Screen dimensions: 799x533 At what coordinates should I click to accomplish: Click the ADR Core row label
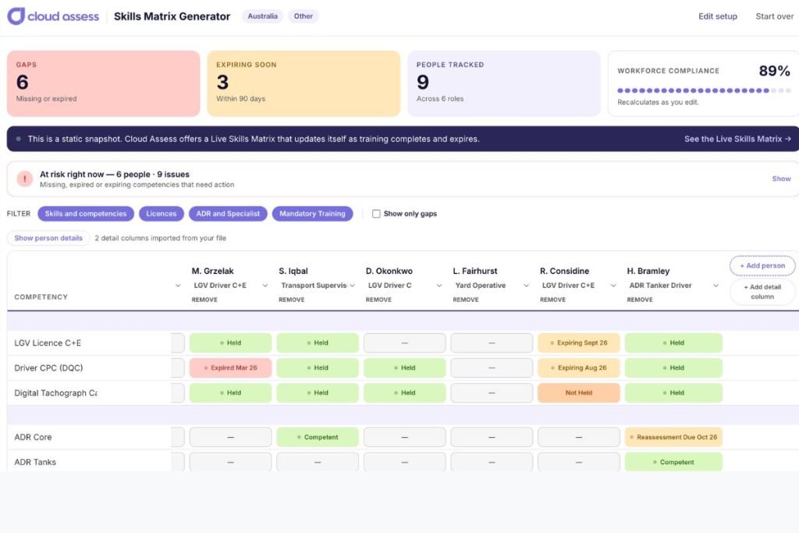(x=33, y=437)
